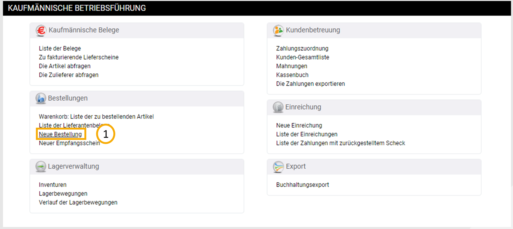Click the Lagerverwaltung section icon
This screenshot has width=513, height=229.
pyautogui.click(x=41, y=167)
